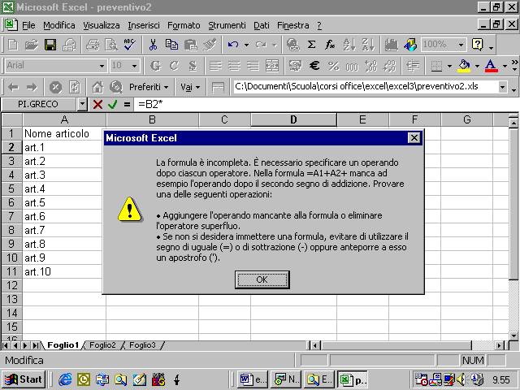Click the Search the Web icon

coord(116,87)
